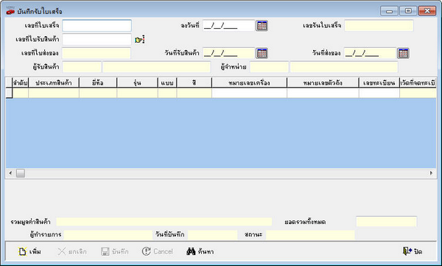
Task: Click the เลขที่ใบส่งของ field
Action: tap(97, 53)
